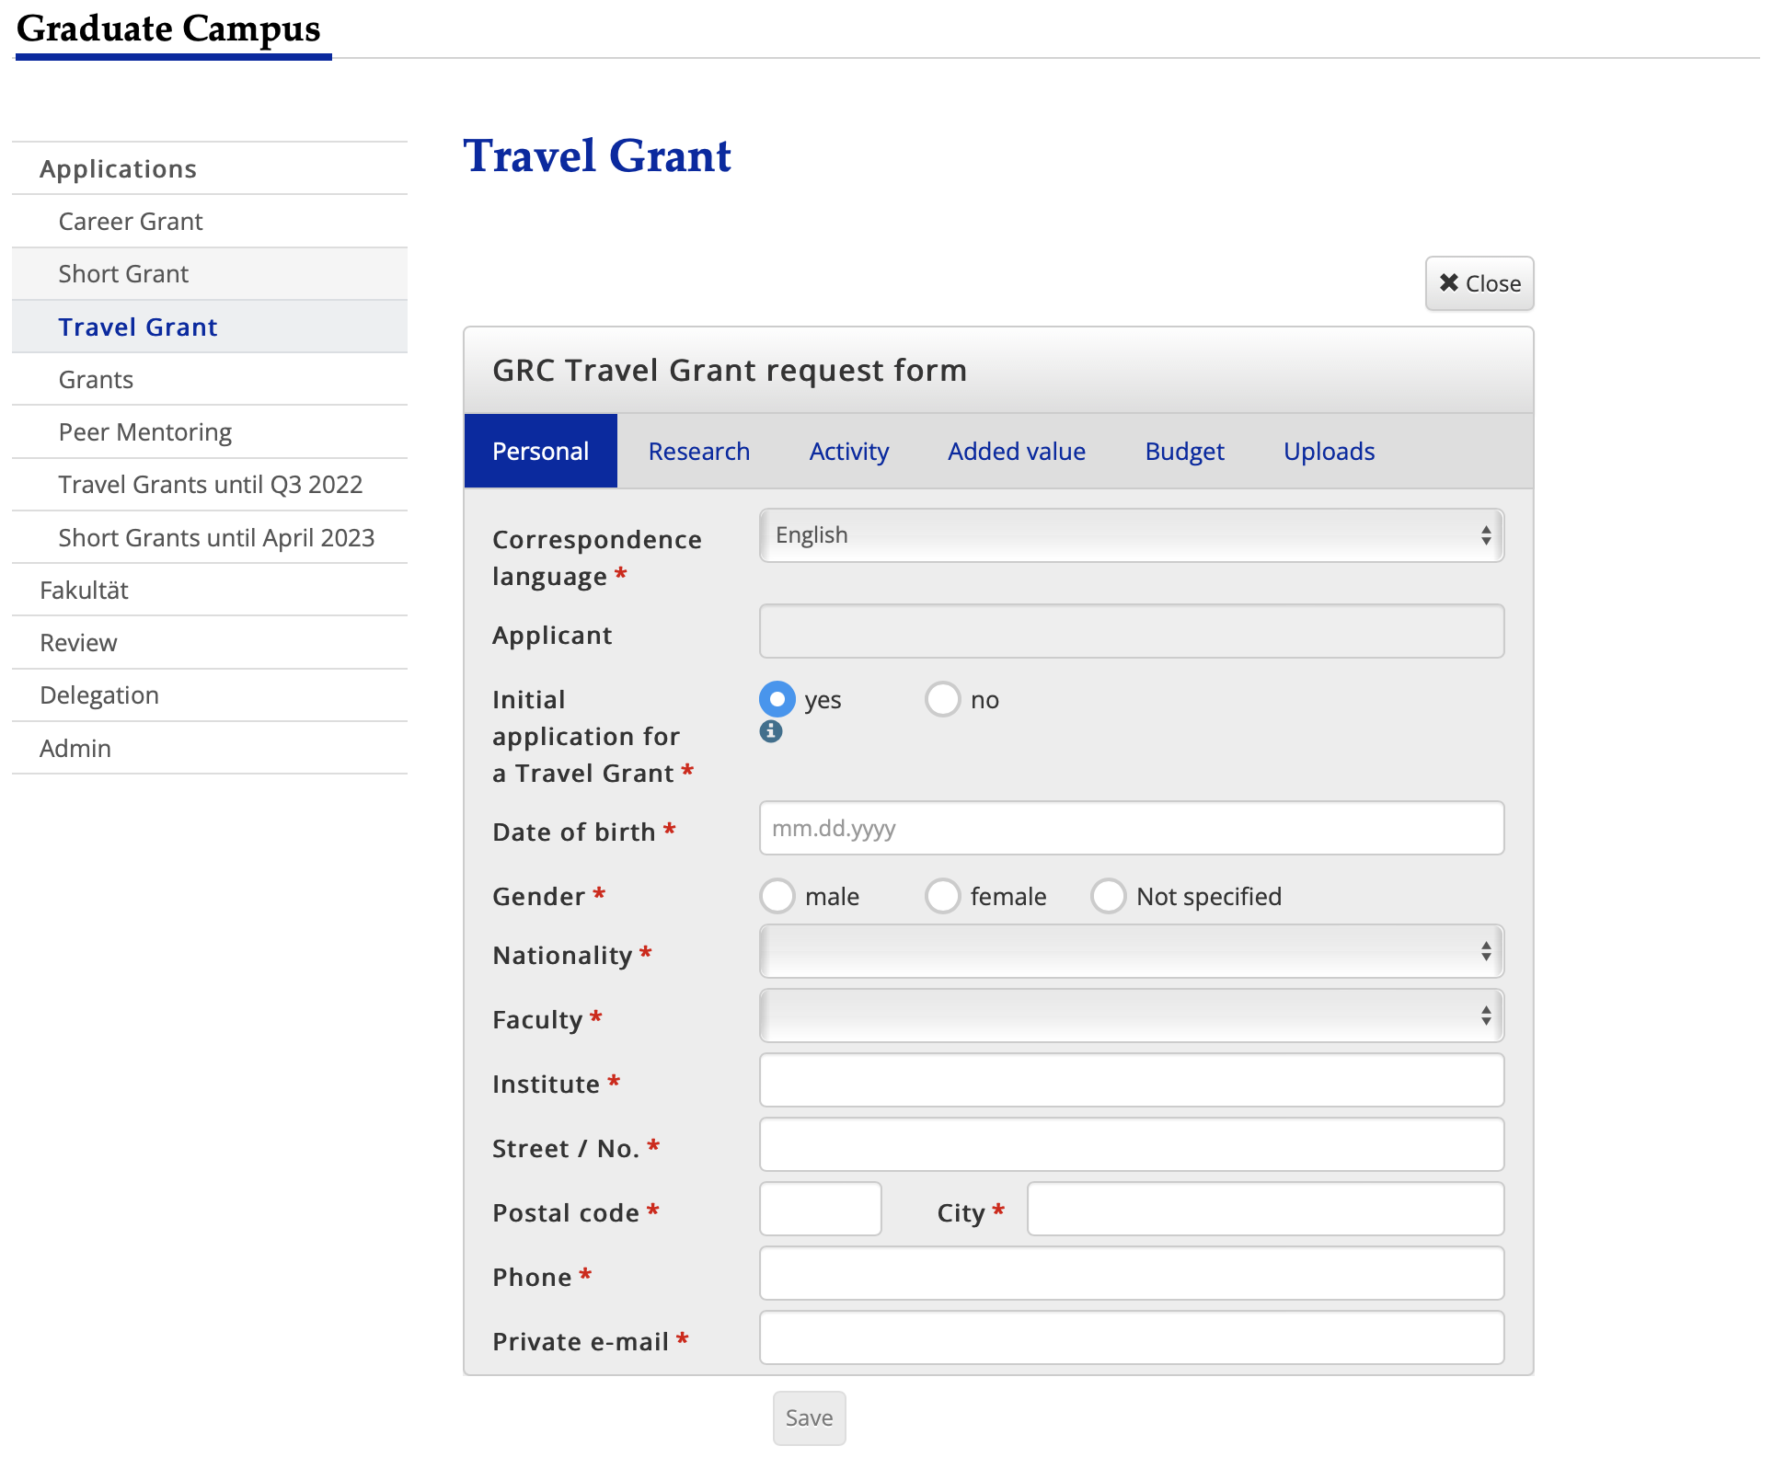
Task: Click the Uploads tab icon
Action: [1325, 451]
